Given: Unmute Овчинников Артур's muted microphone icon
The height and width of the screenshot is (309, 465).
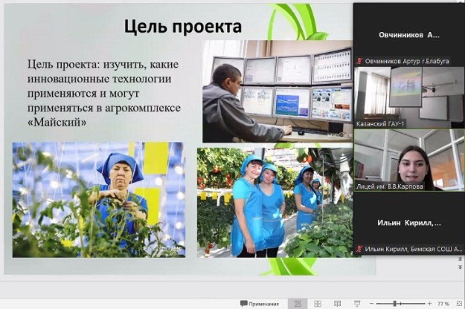Looking at the screenshot, I should click(x=359, y=60).
